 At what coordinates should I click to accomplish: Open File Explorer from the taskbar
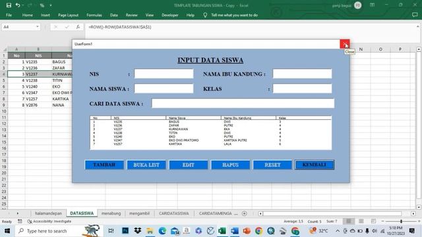(150, 231)
